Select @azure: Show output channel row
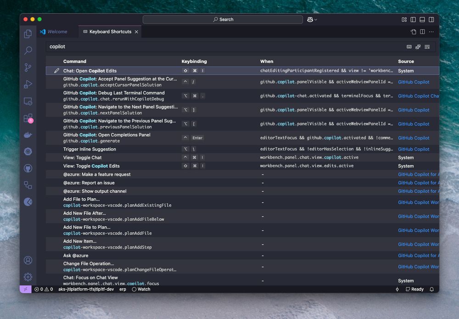This screenshot has width=459, height=319. click(242, 191)
